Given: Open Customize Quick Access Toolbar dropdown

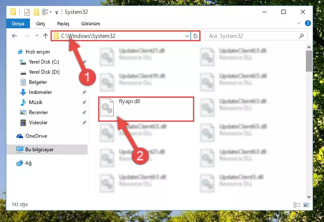Looking at the screenshot, I should pos(56,13).
